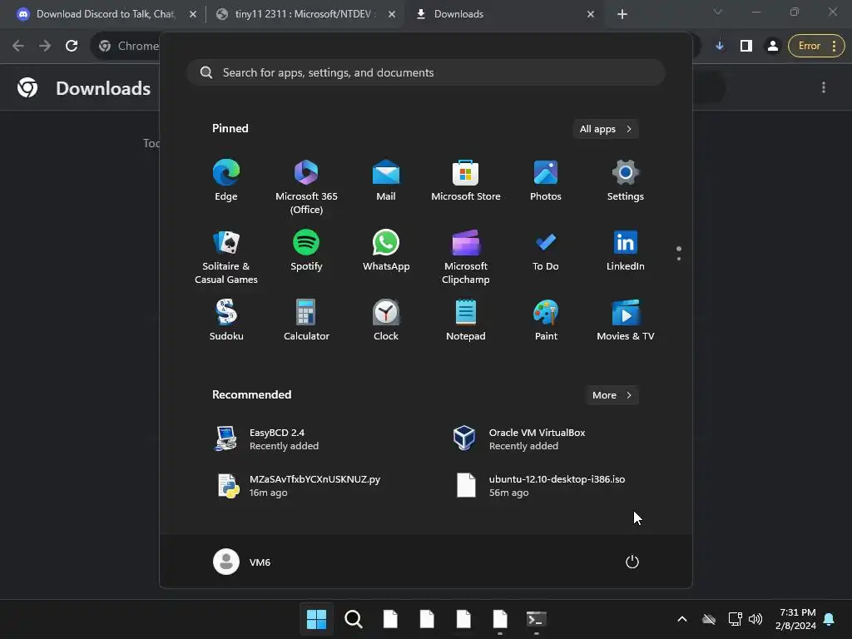Open network status in system tray
Screen dimensions: 852x639
(736, 619)
